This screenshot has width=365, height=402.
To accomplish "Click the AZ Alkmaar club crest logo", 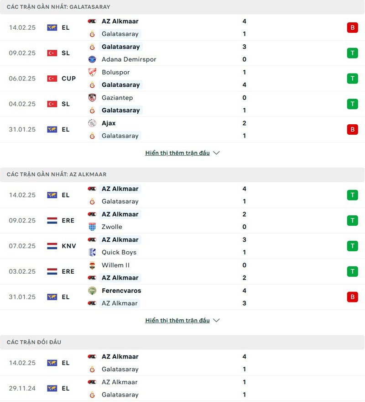I will pyautogui.click(x=93, y=21).
